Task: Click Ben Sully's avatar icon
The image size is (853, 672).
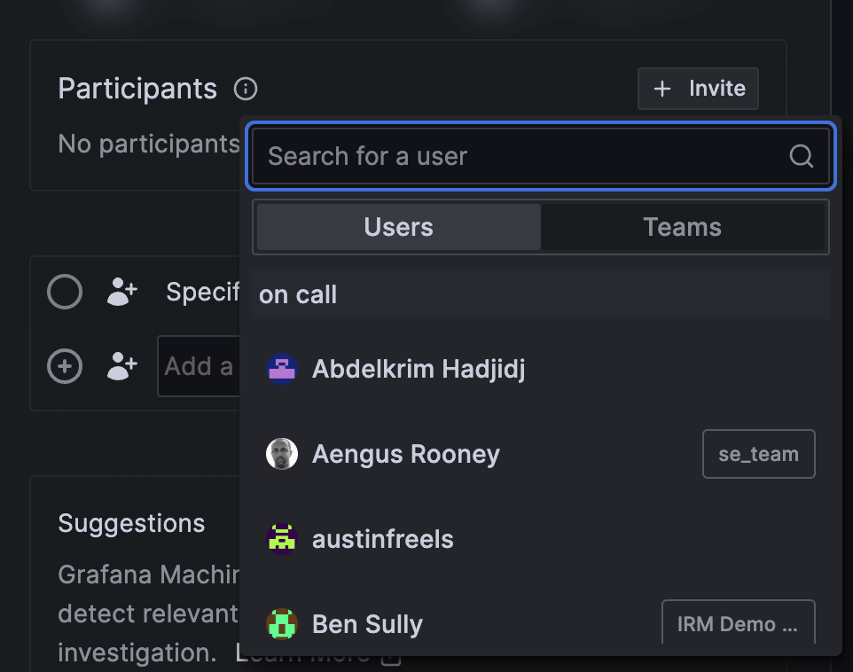Action: pyautogui.click(x=282, y=624)
